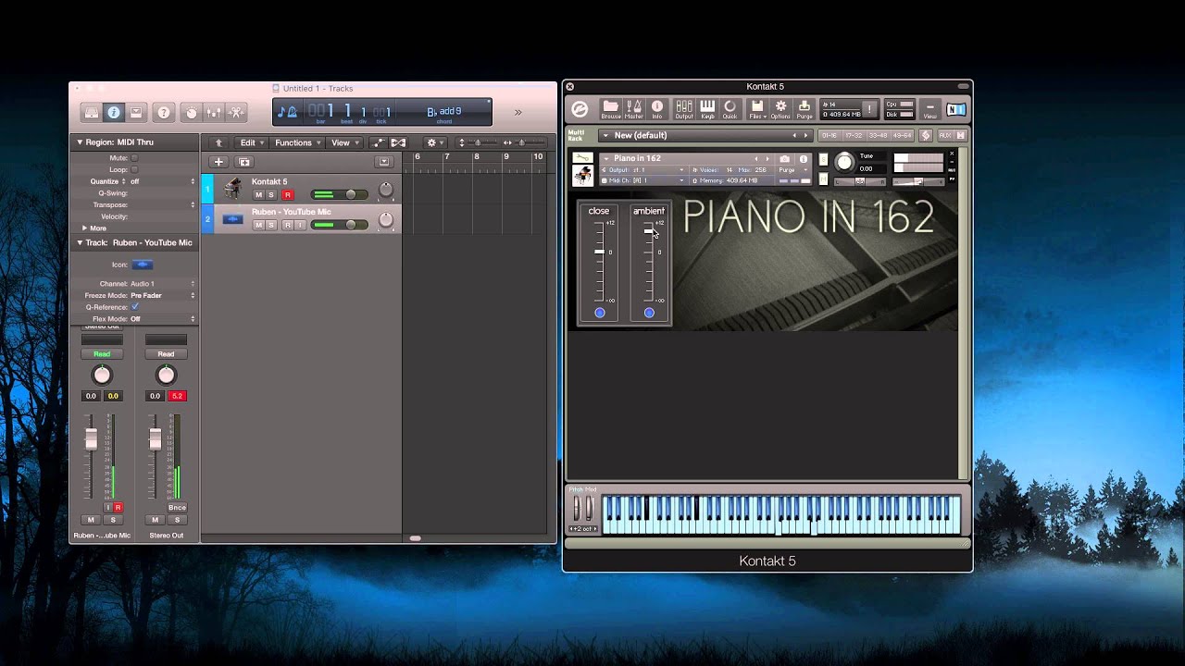Click Read automation on Ruben mic channel strip
The width and height of the screenshot is (1185, 666).
point(102,353)
